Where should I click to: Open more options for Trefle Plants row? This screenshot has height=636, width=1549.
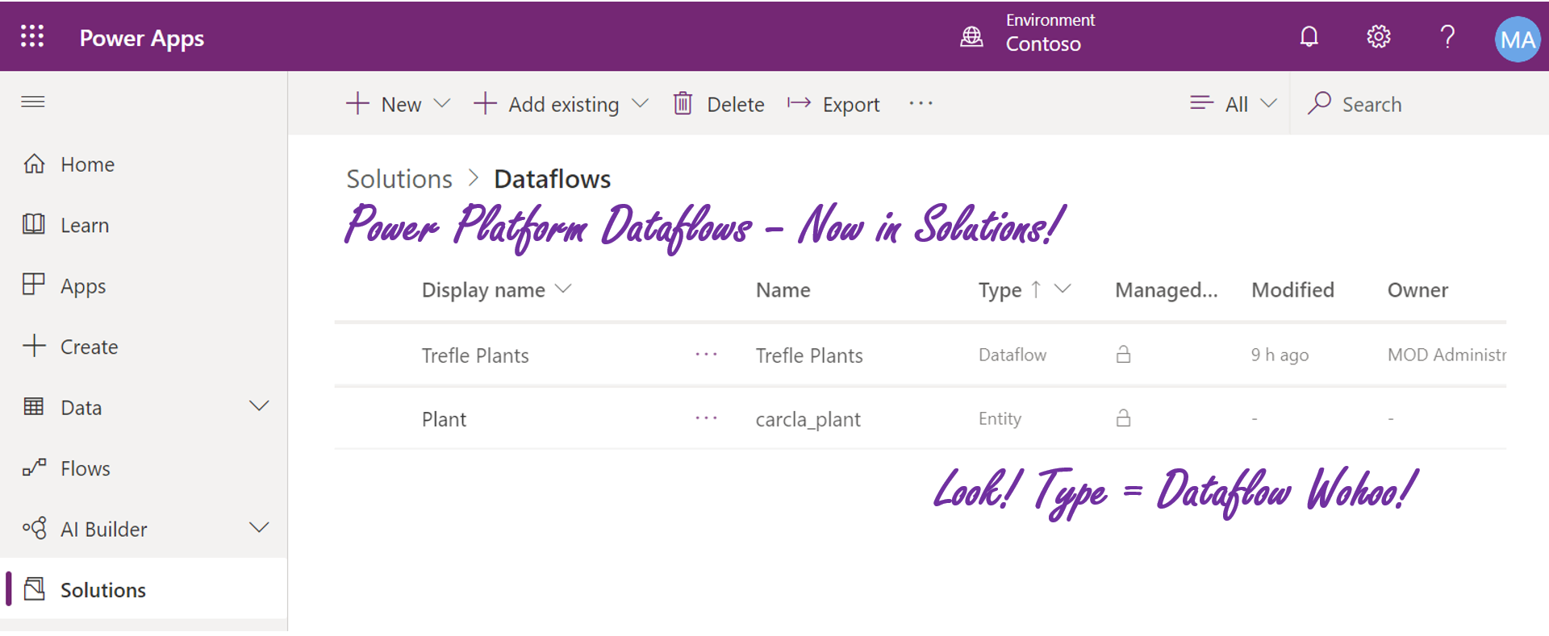[x=706, y=355]
